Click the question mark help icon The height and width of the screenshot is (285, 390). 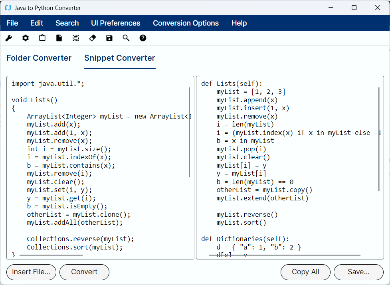(x=143, y=38)
